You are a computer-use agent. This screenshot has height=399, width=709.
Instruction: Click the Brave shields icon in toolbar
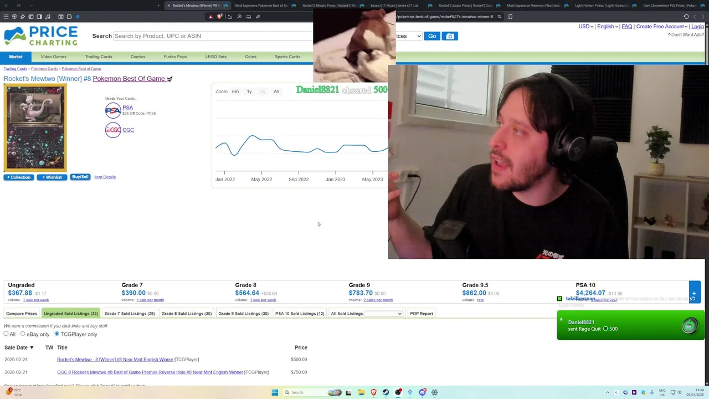(x=219, y=17)
